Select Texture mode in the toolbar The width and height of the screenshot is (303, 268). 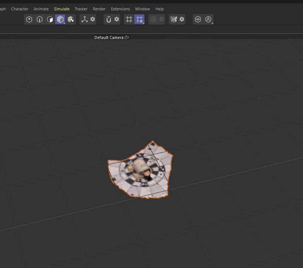(x=71, y=19)
